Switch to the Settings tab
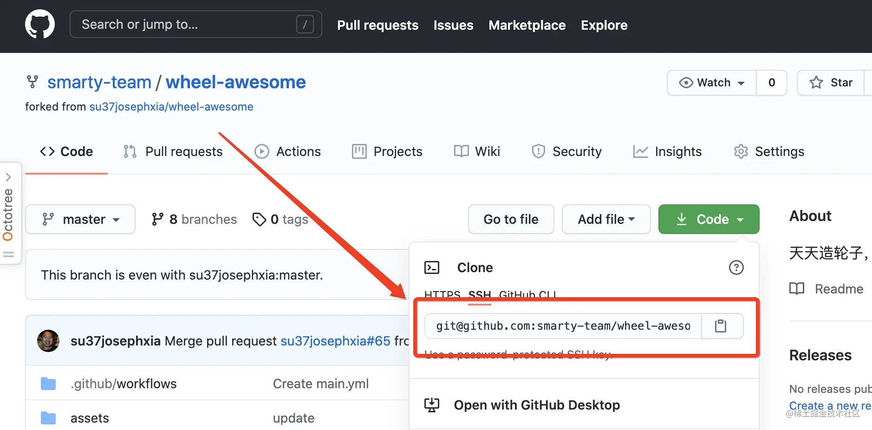 [x=769, y=151]
